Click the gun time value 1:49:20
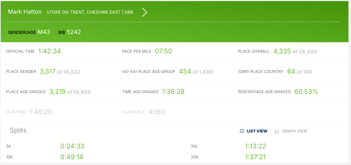The height and width of the screenshot is (165, 351). [41, 112]
